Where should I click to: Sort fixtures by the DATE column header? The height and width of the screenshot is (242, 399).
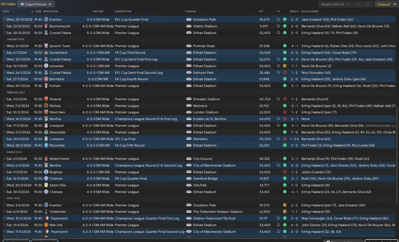[6, 12]
